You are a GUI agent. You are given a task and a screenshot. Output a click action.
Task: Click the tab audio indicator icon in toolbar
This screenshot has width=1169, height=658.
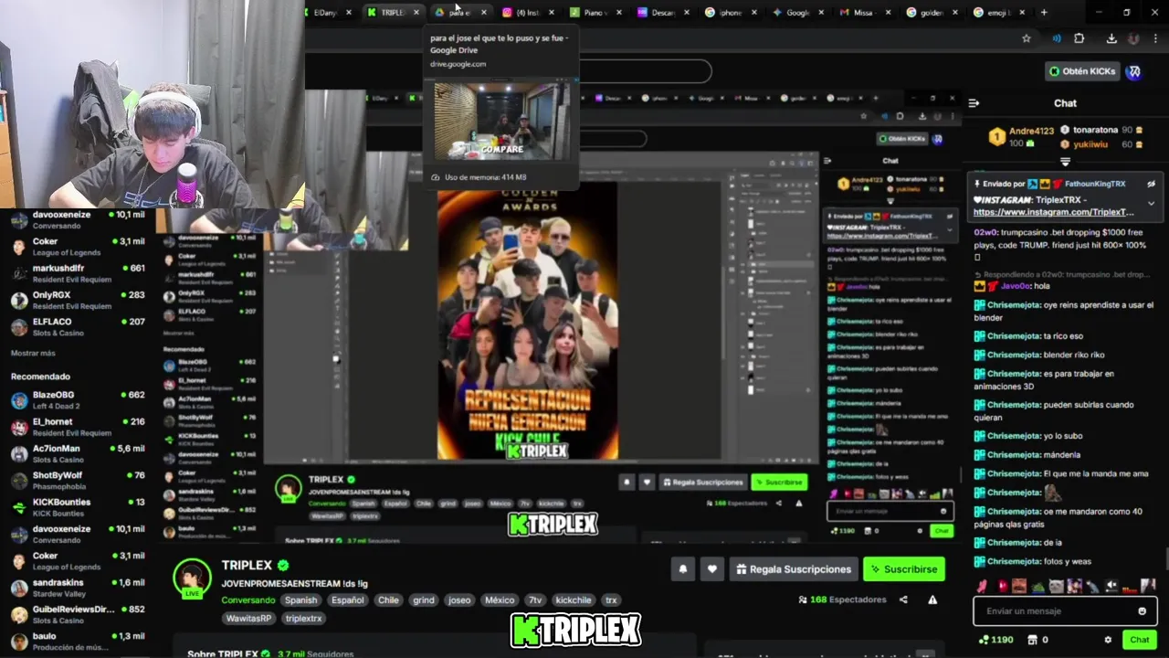pos(1057,38)
